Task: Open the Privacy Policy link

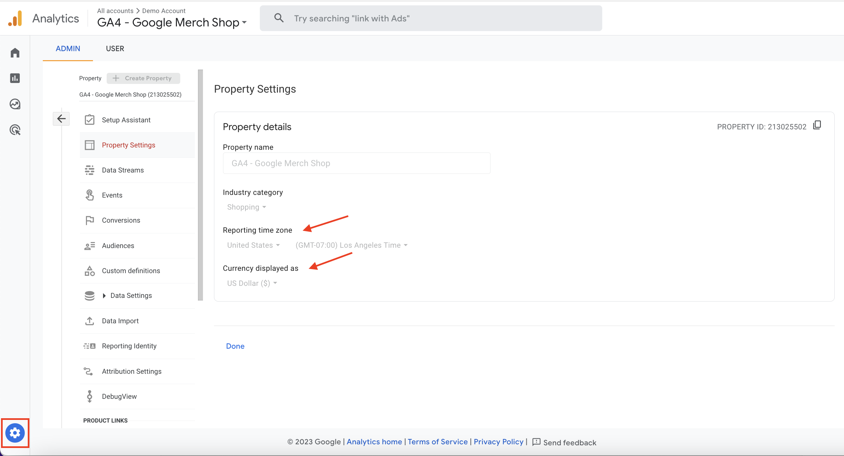Action: [x=499, y=442]
